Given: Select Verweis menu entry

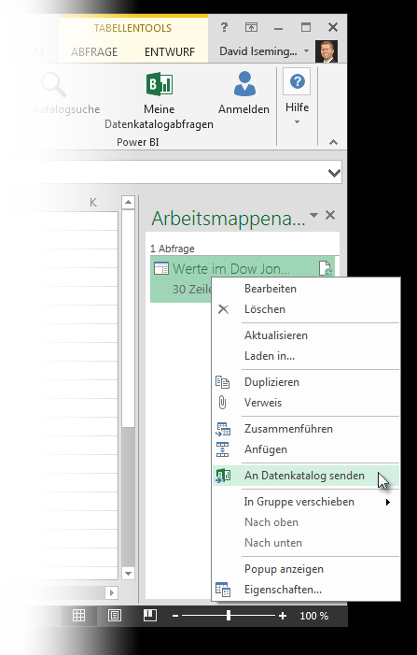Looking at the screenshot, I should (306, 403).
